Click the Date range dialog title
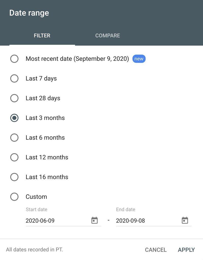This screenshot has width=203, height=260. pos(29,13)
